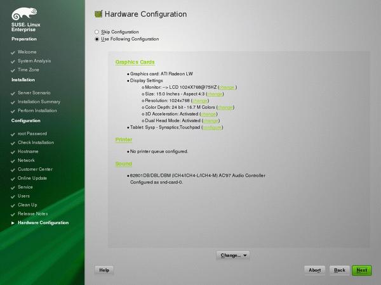
Task: Click the Release Notes step label
Action: pyautogui.click(x=32, y=214)
